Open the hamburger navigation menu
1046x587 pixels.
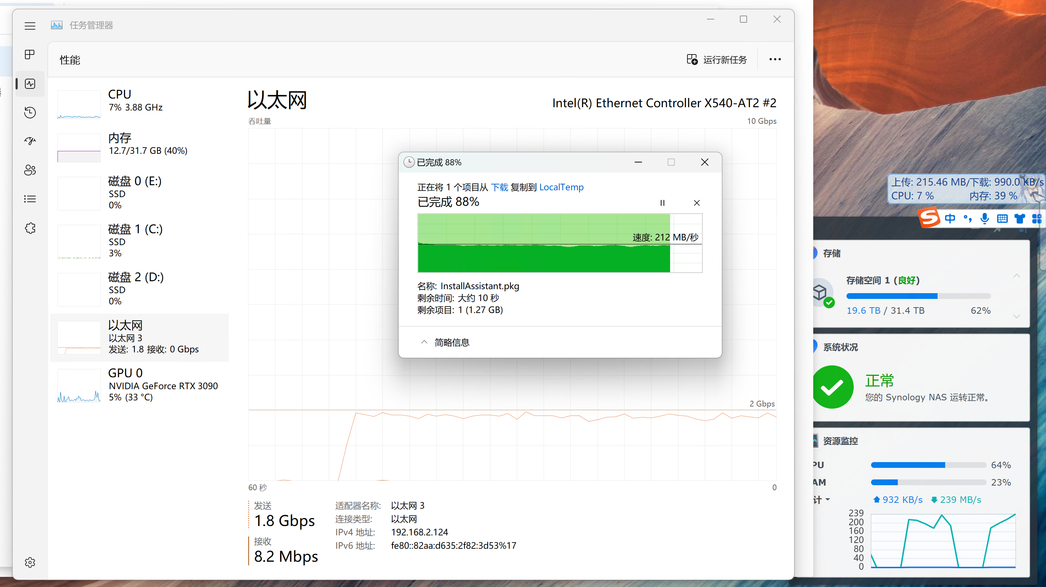(30, 26)
